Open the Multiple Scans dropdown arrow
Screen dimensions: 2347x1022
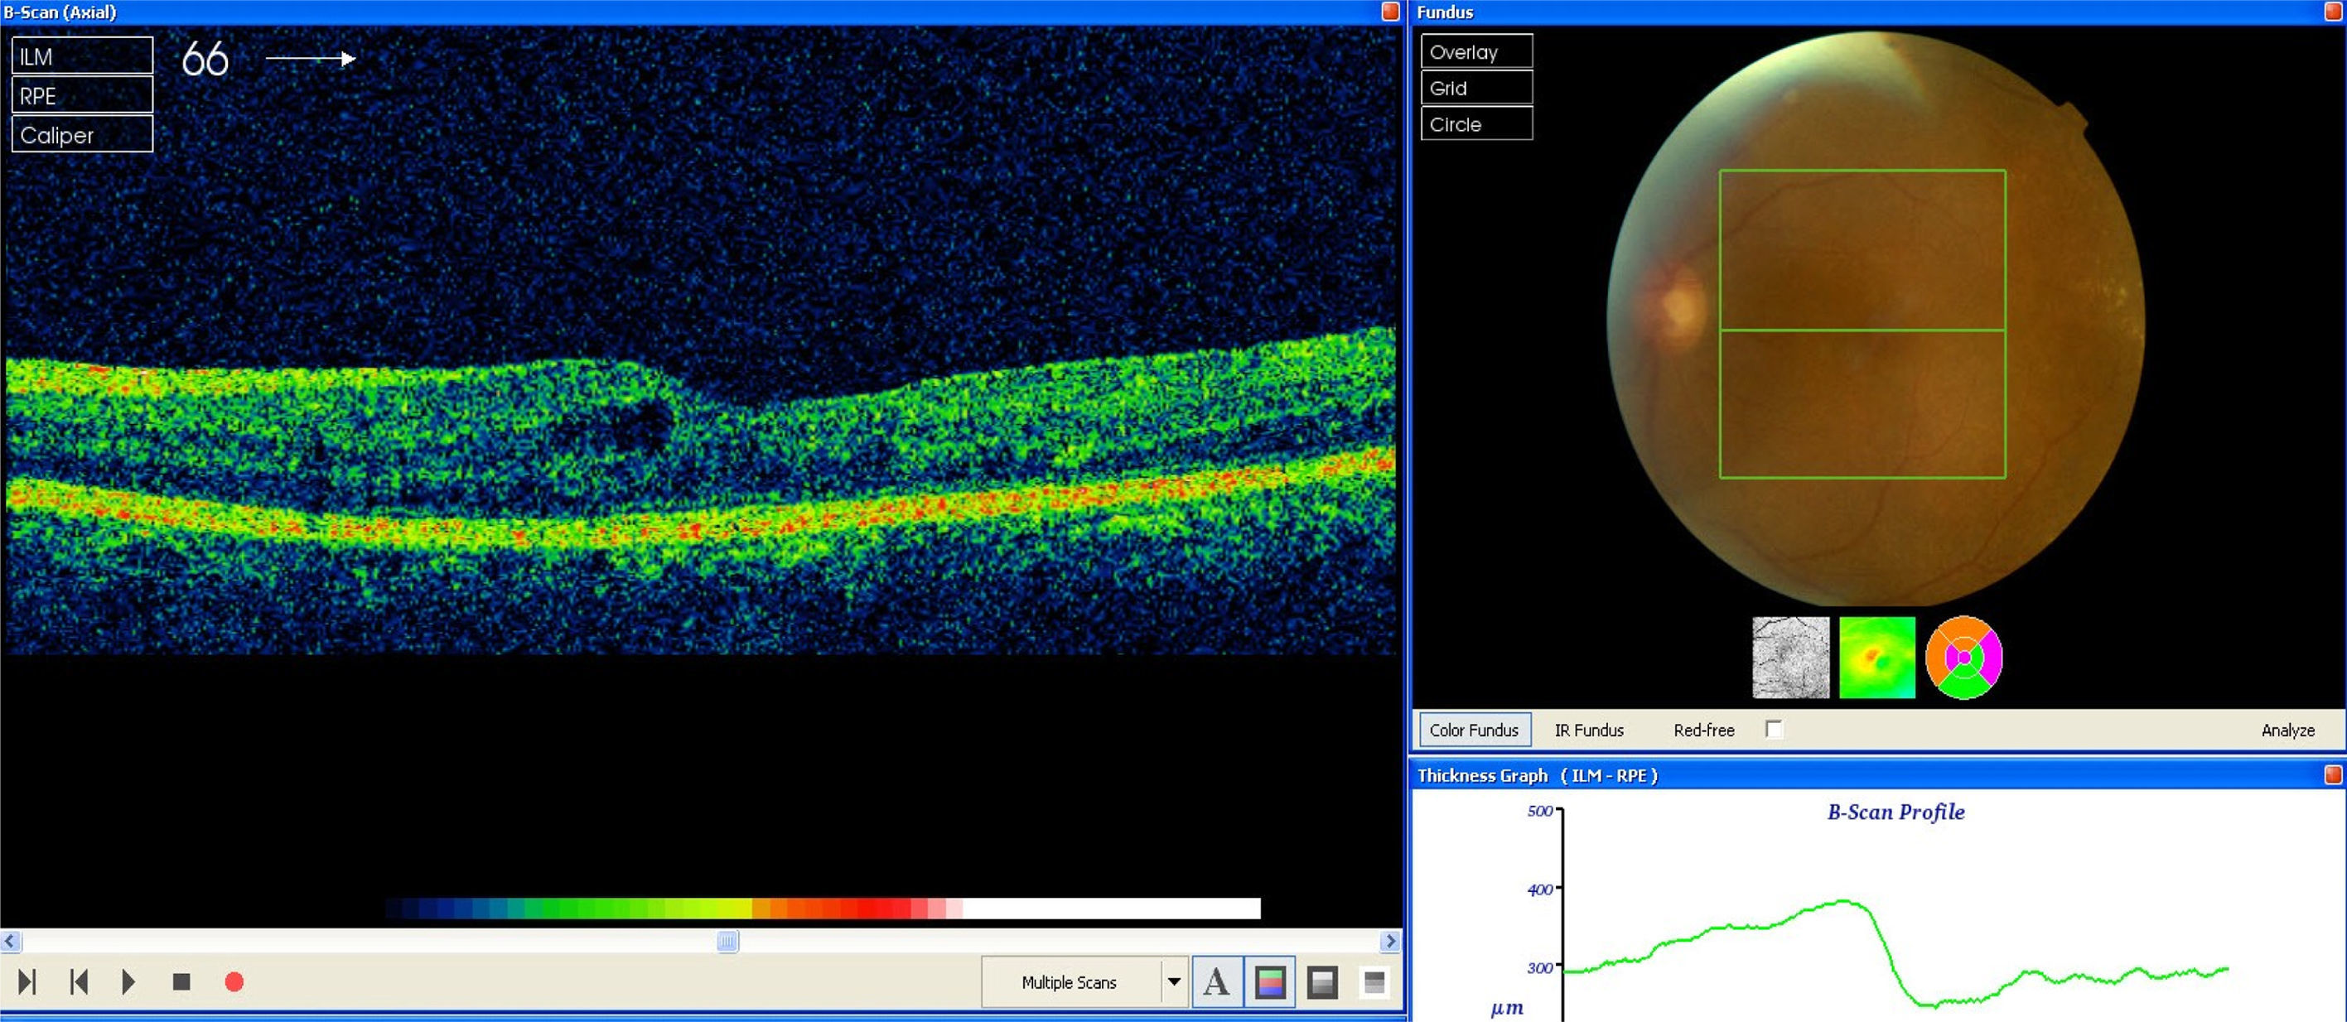point(1173,982)
